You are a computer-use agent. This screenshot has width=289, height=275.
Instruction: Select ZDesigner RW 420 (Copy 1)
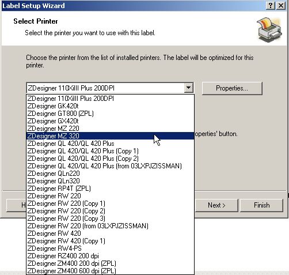pyautogui.click(x=110, y=241)
